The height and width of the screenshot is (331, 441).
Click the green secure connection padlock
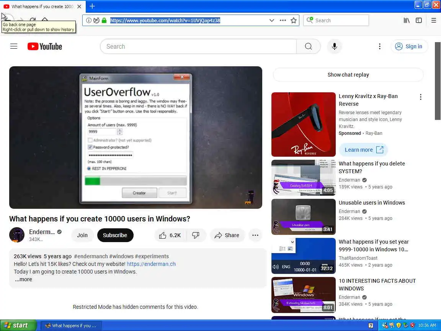pos(104,20)
